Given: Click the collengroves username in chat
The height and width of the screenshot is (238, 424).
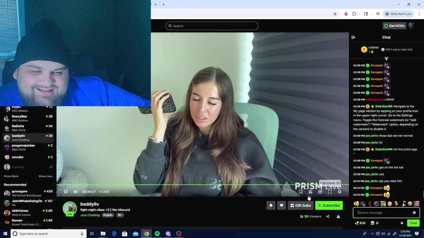Looking at the screenshot, I should [375, 99].
